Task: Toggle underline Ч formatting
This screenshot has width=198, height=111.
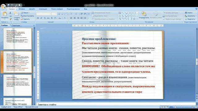Action: pyautogui.click(x=45, y=18)
